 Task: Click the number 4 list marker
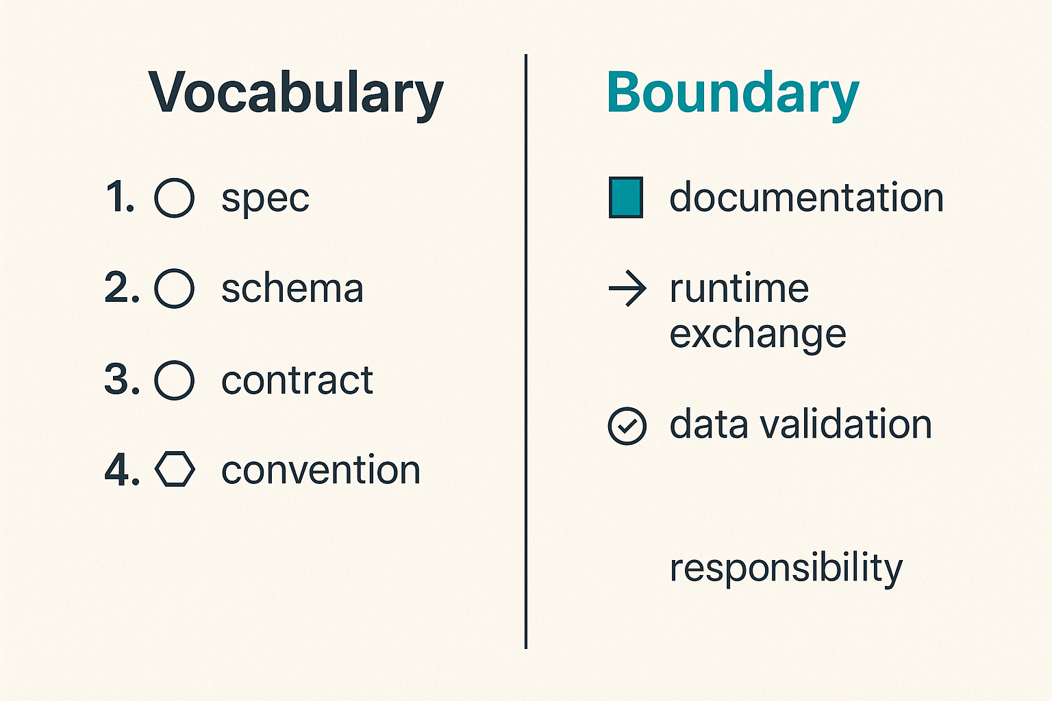(x=122, y=470)
